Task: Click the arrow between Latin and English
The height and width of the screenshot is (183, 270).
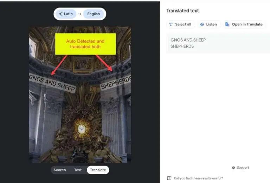Action: click(80, 14)
